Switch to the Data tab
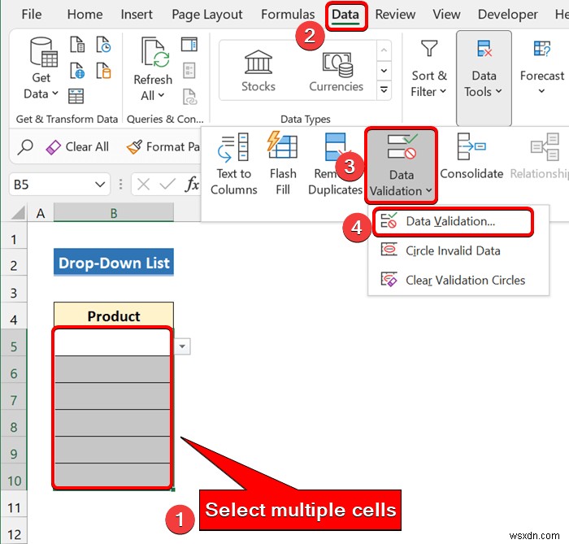The width and height of the screenshot is (569, 544). 345,15
